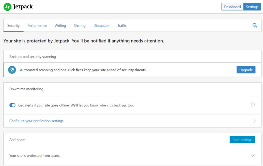Click the info icon on downtime monitoring row

pyautogui.click(x=253, y=104)
